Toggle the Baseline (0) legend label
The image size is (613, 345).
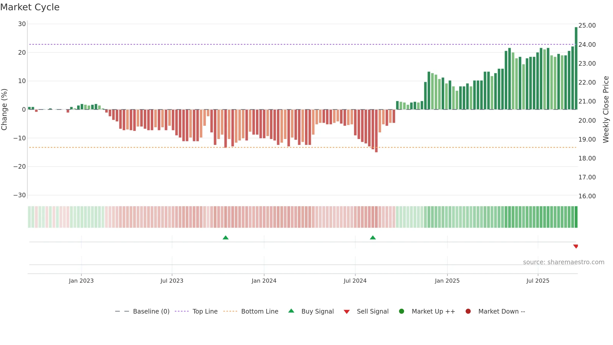(x=151, y=311)
